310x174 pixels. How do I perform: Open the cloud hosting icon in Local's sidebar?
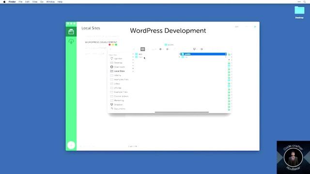[71, 42]
